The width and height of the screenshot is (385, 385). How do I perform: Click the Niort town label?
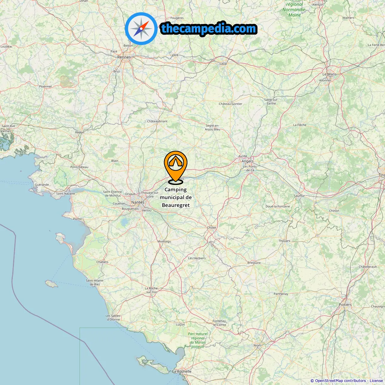pos(257,345)
